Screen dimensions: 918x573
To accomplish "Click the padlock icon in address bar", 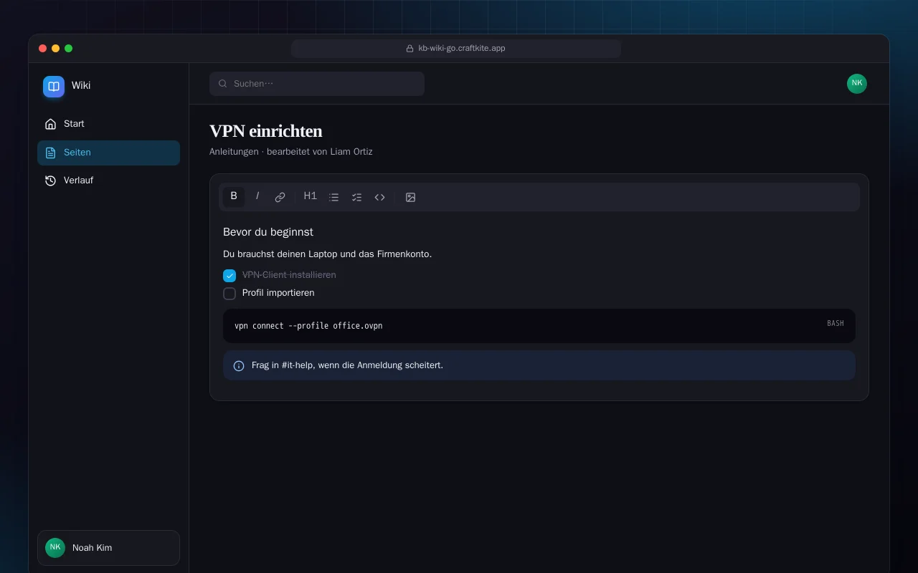I will [x=410, y=49].
